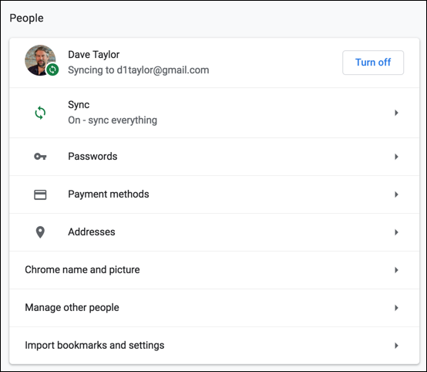Expand Chrome name and picture arrow
427x372 pixels.
[396, 270]
